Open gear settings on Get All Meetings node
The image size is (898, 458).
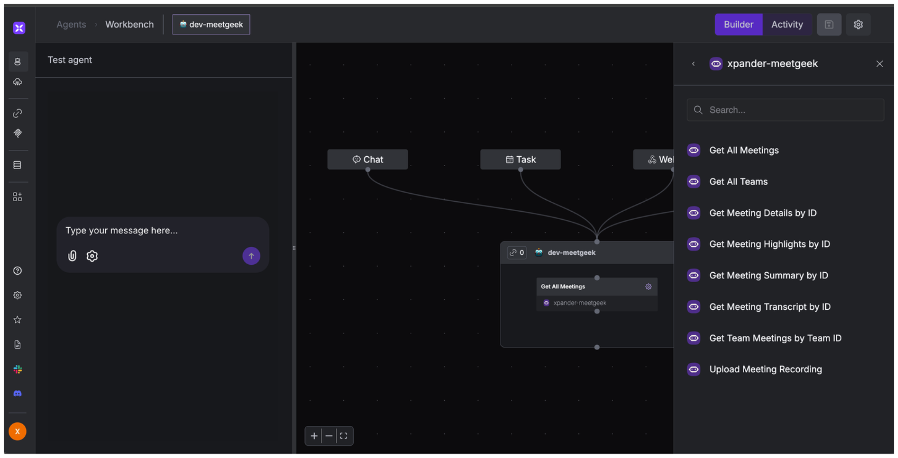pyautogui.click(x=648, y=287)
